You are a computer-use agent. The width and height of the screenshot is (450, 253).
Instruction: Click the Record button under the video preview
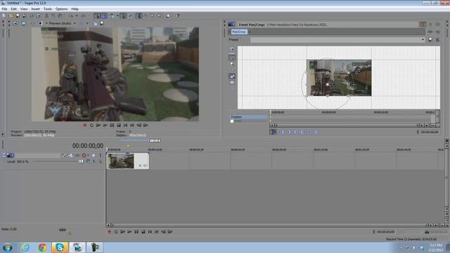(84, 125)
